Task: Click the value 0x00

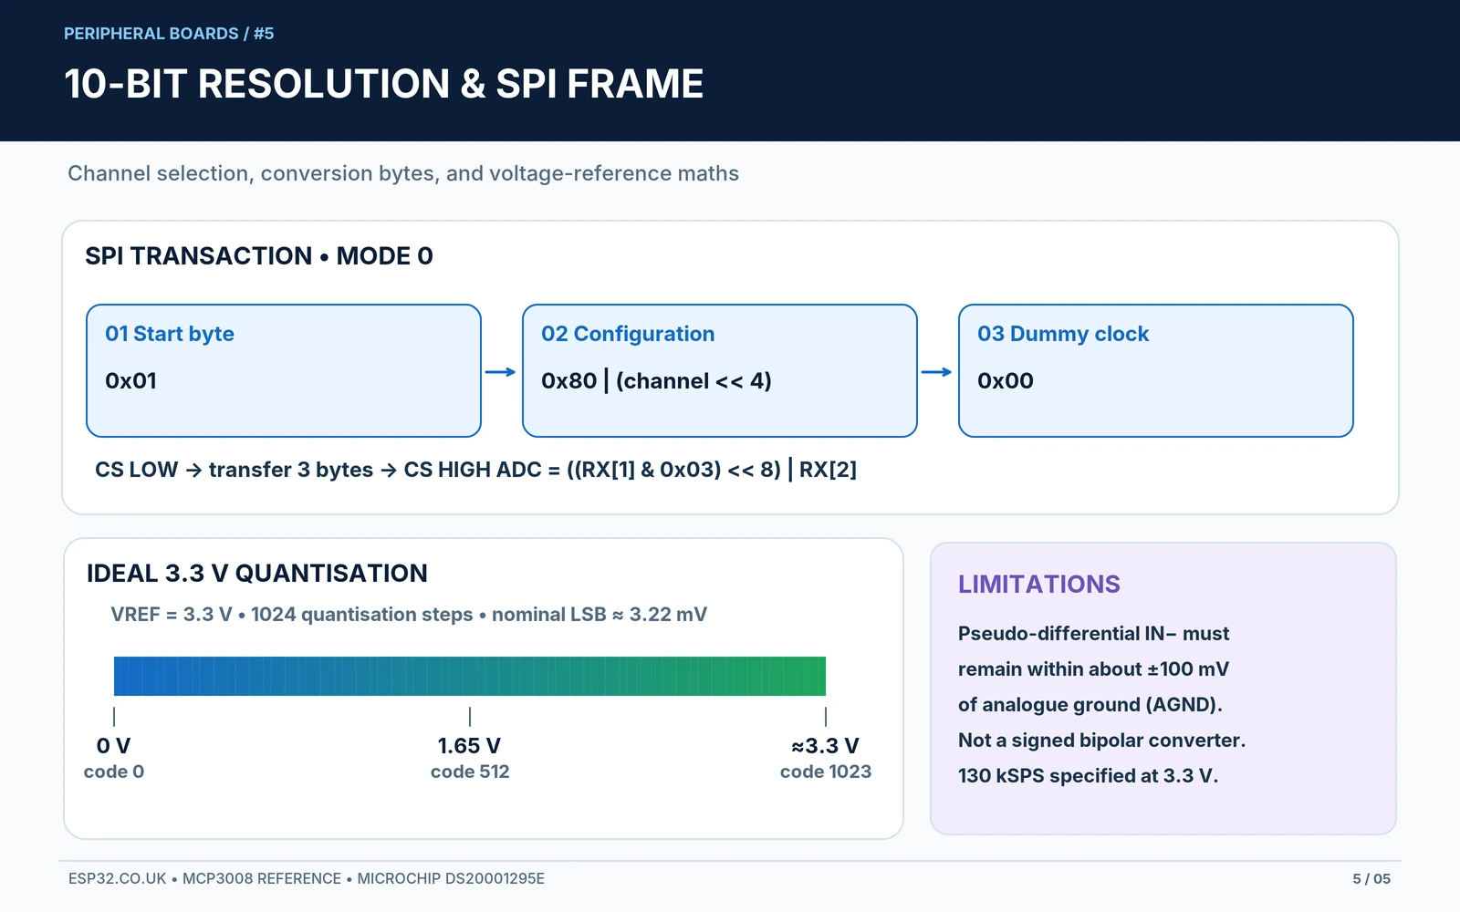Action: [x=1006, y=381]
